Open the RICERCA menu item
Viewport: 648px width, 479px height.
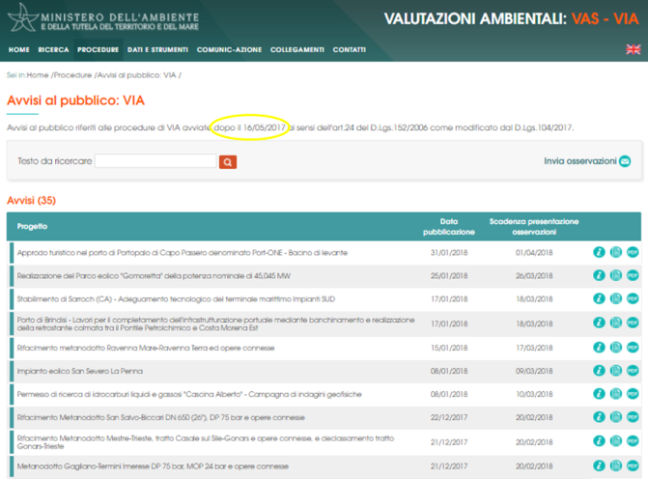pyautogui.click(x=53, y=49)
